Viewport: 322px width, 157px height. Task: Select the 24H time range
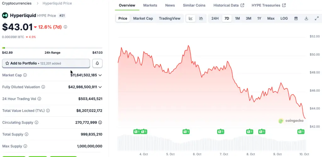pos(215,19)
